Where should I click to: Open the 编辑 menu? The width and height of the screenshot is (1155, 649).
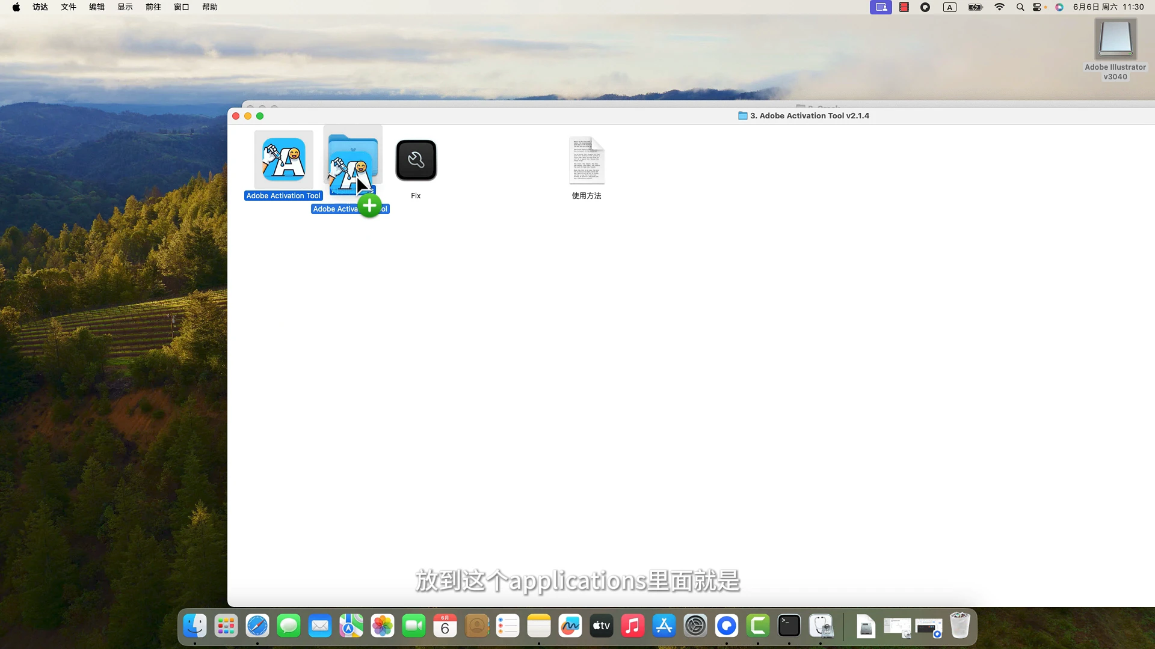pos(97,7)
